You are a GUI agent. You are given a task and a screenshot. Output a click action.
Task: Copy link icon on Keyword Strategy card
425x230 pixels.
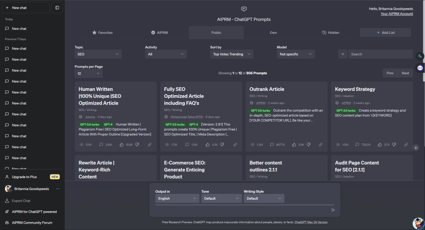tap(406, 145)
